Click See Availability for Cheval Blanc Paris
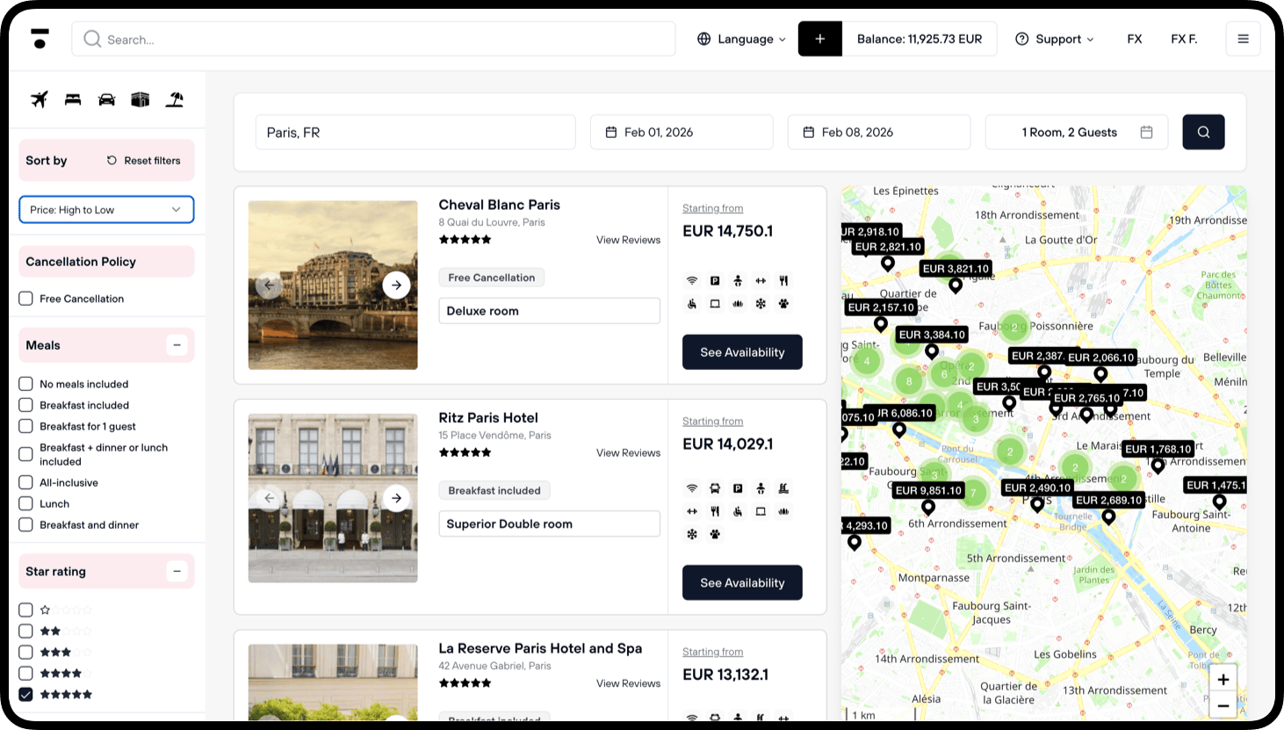The width and height of the screenshot is (1284, 730). click(742, 352)
